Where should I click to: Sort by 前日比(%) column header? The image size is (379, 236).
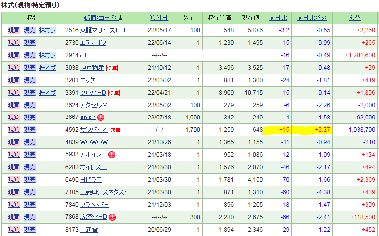point(312,18)
